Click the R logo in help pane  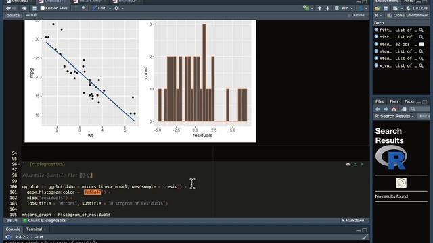tap(391, 158)
